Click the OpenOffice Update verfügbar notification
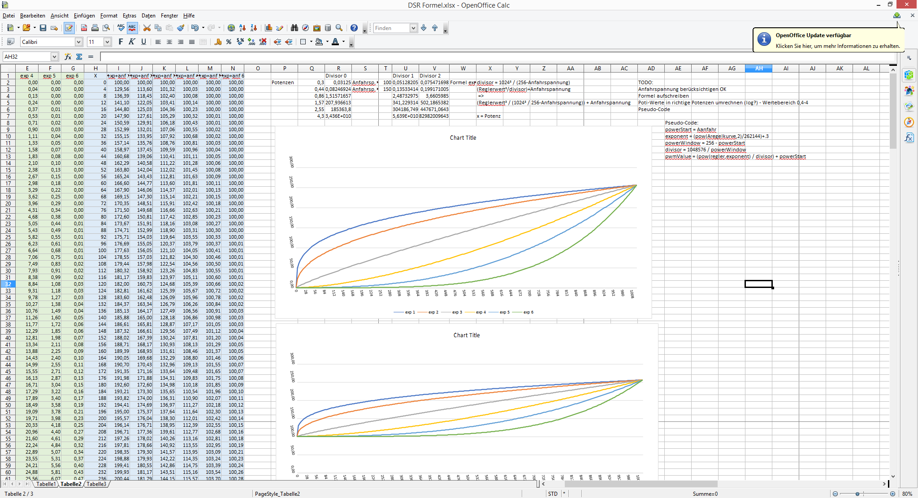 827,40
